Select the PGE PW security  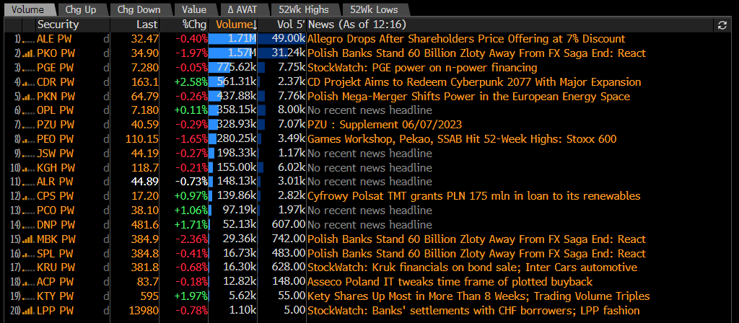pyautogui.click(x=55, y=68)
